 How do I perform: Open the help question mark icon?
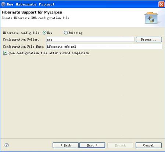(x=7, y=145)
